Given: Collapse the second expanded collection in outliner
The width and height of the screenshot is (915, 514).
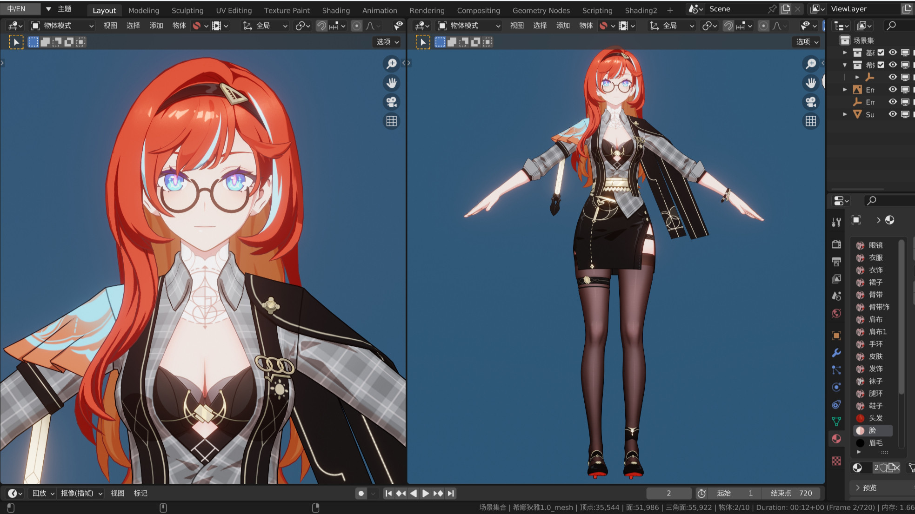Looking at the screenshot, I should tap(845, 65).
